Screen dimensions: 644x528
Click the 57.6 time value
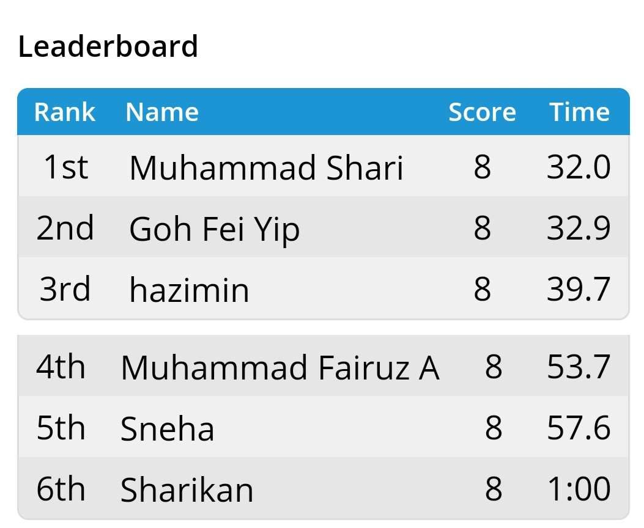(579, 428)
